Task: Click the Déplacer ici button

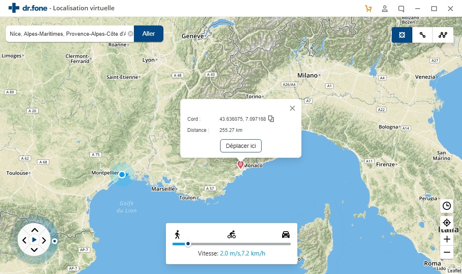Action: pos(241,146)
